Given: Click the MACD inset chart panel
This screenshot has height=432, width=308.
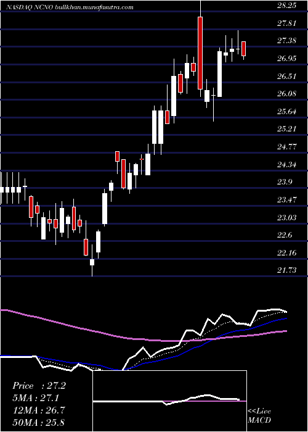Looking at the screenshot, I should pyautogui.click(x=169, y=401).
